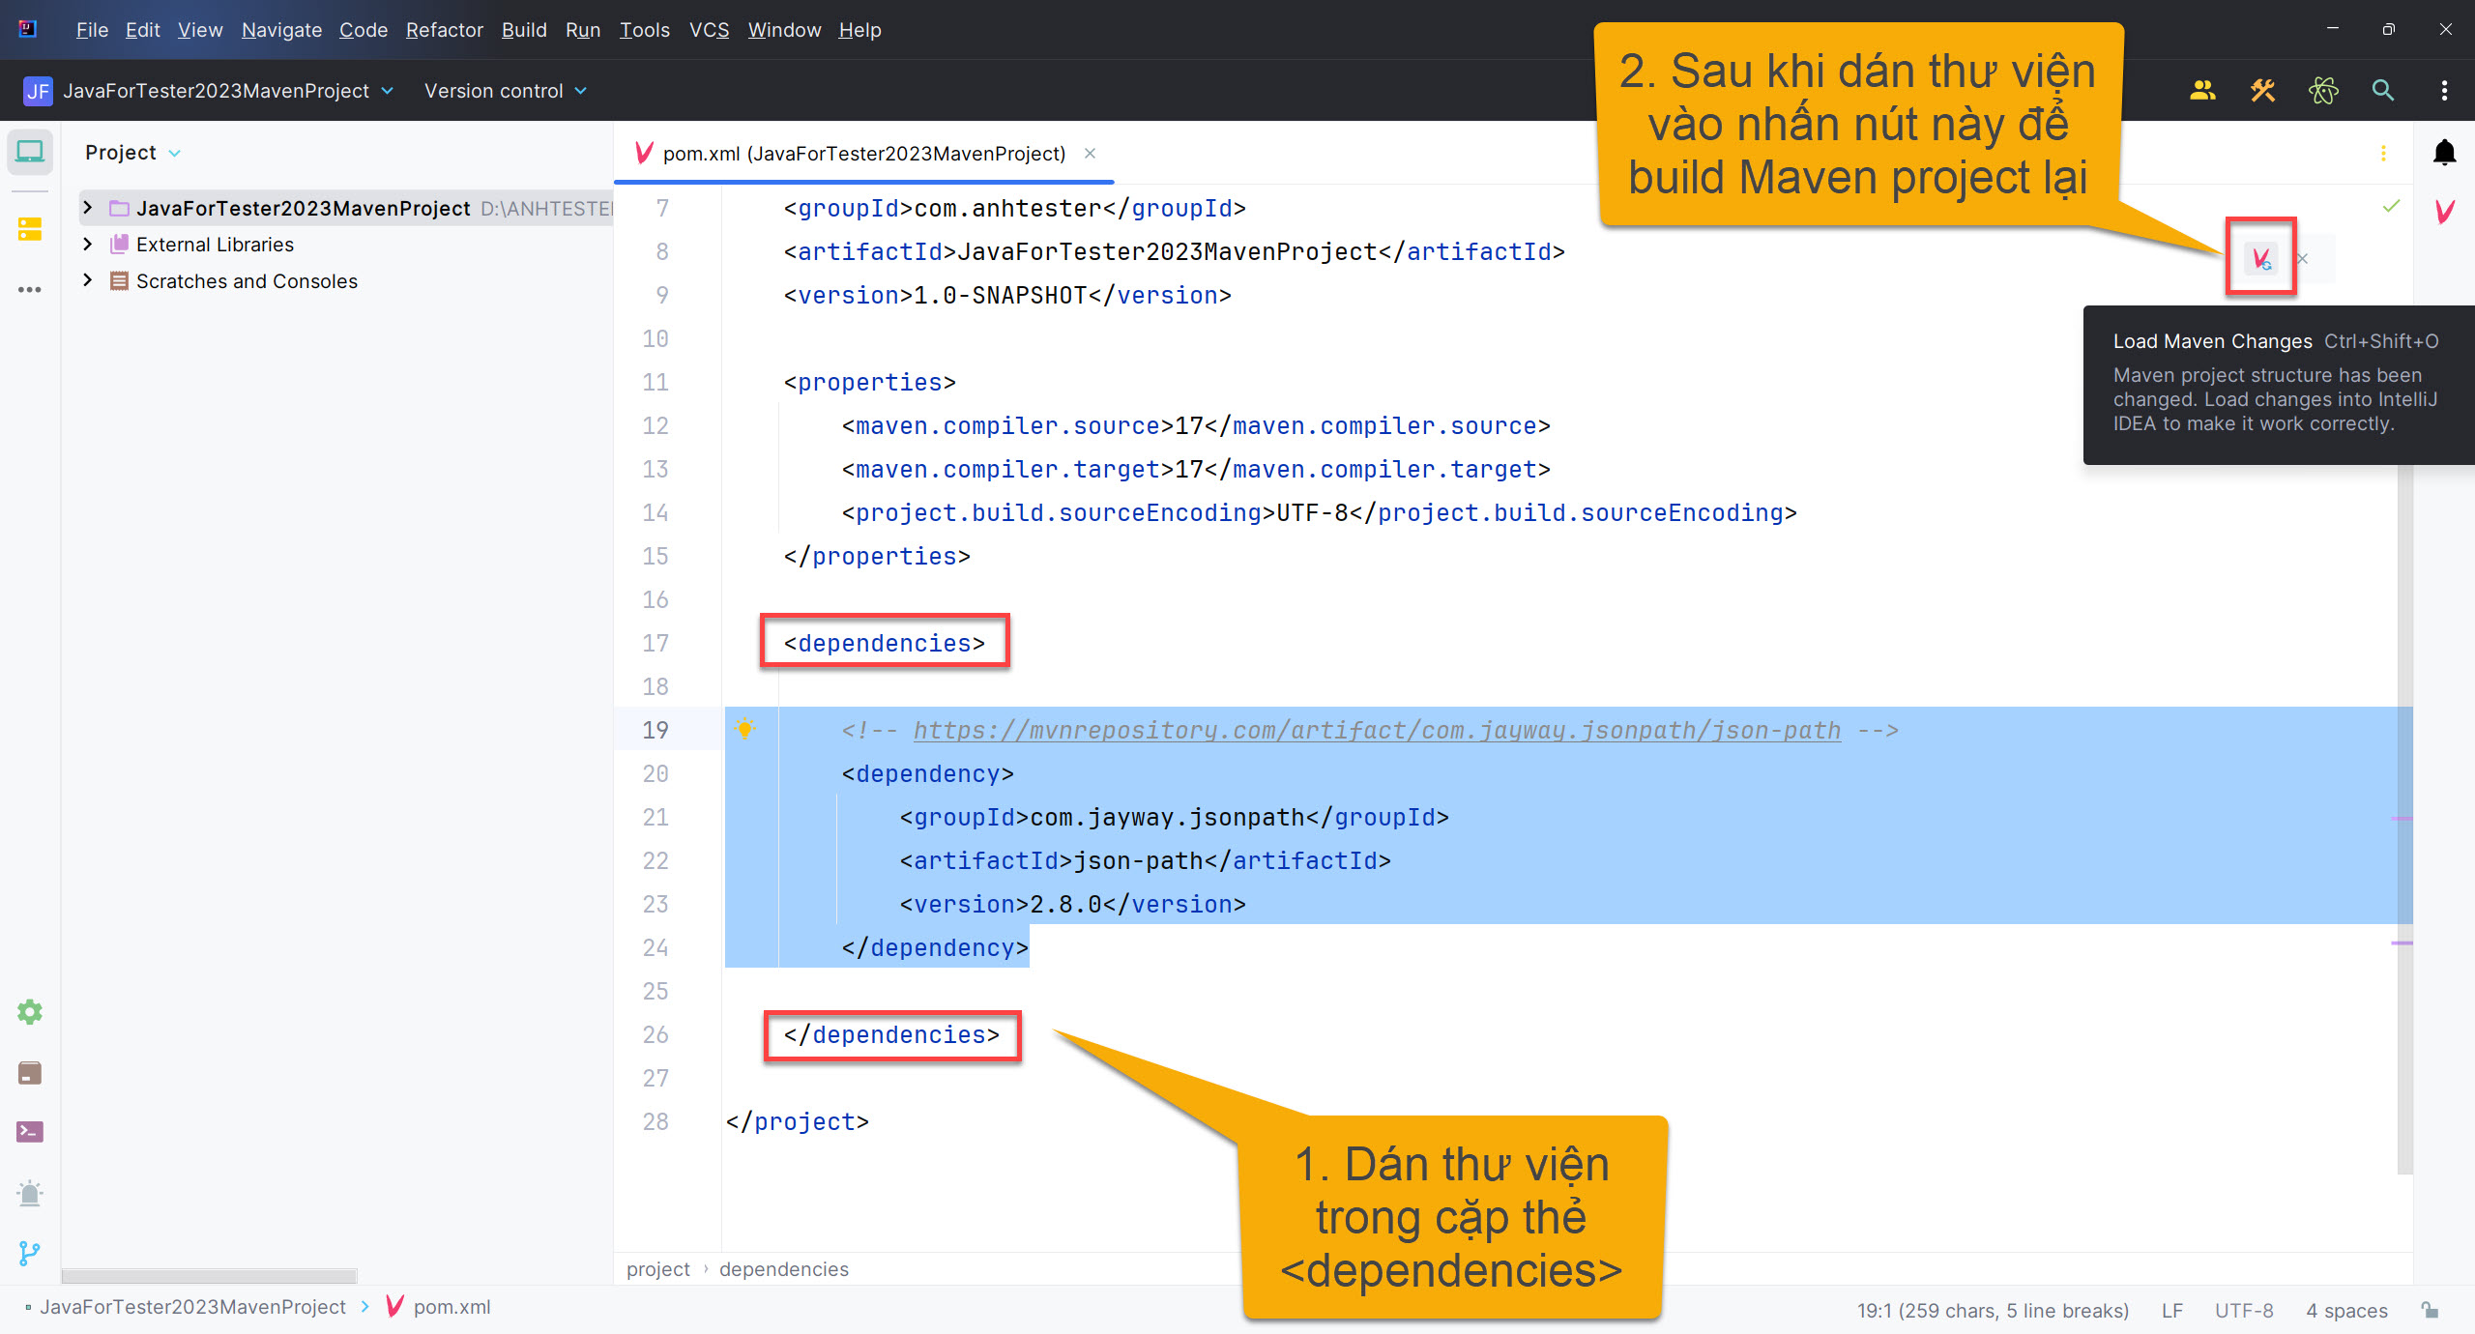Open the JavaForTester2023MavenProject project dropdown

[x=208, y=91]
